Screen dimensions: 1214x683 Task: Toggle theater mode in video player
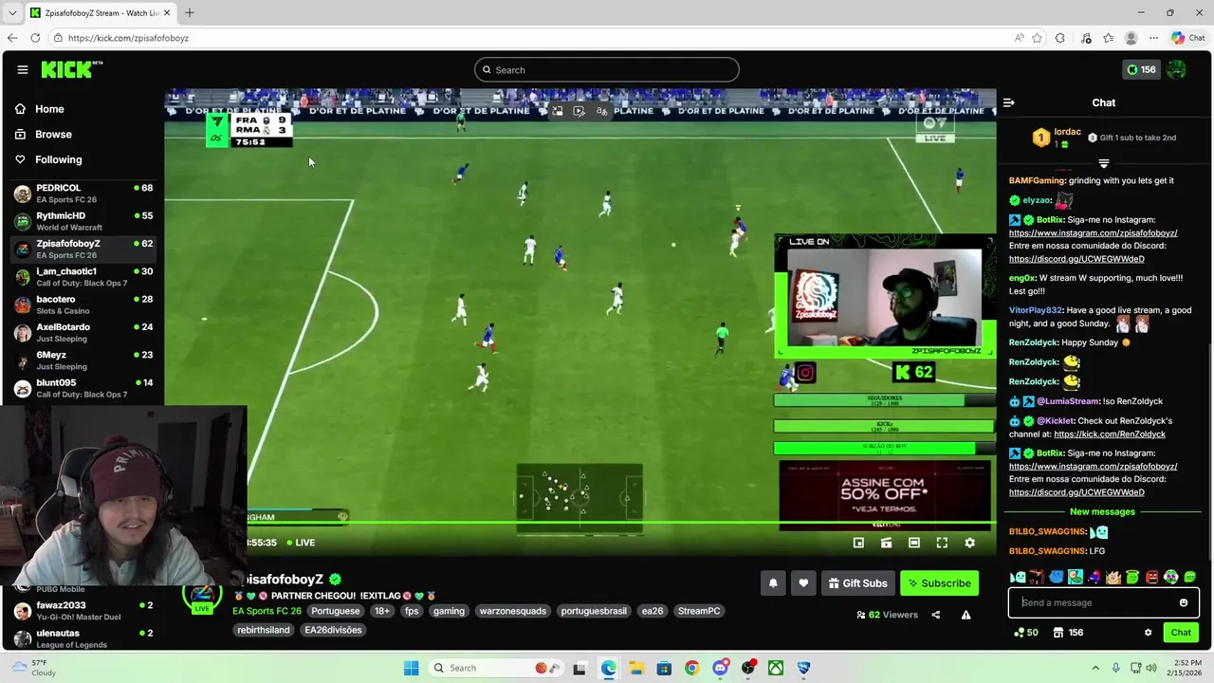point(913,543)
